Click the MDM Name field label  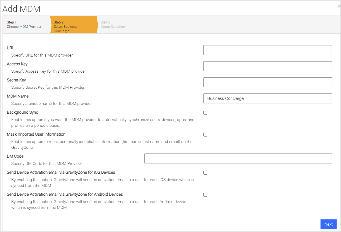click(18, 96)
